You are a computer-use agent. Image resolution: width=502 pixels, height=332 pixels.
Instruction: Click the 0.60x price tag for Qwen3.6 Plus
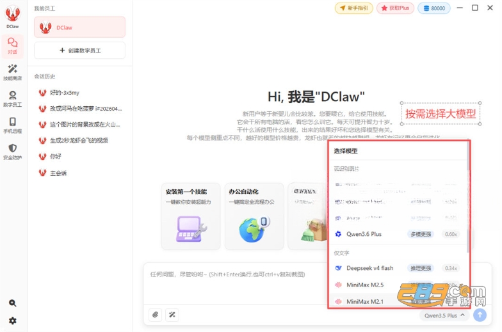point(451,234)
